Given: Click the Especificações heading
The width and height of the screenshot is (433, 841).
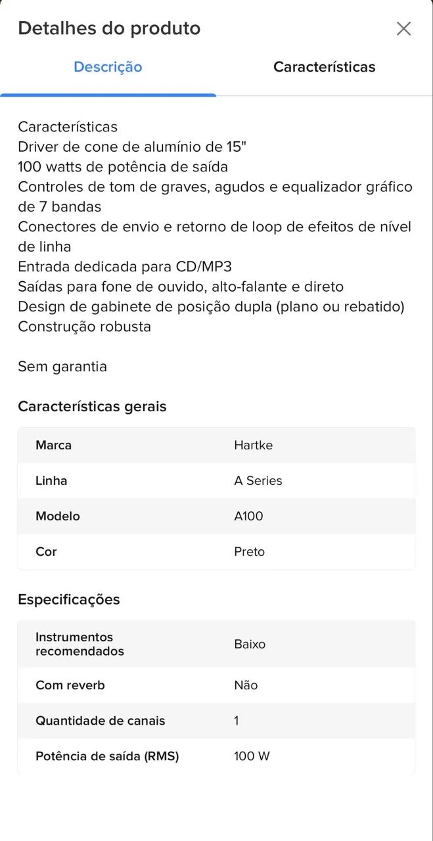Looking at the screenshot, I should coord(69,599).
